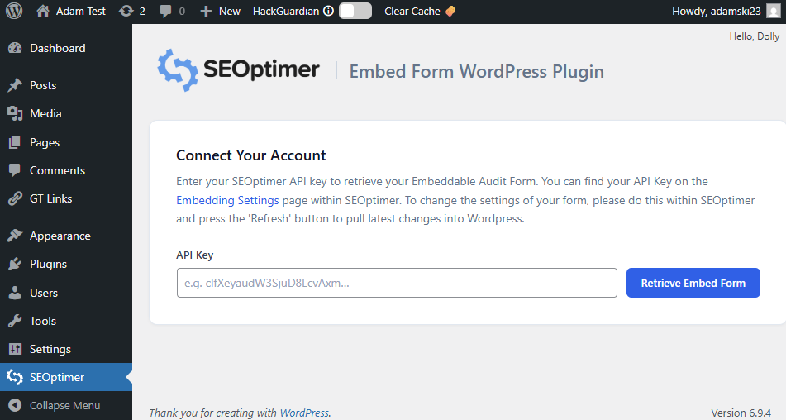Click the GT Links chain icon

15,198
